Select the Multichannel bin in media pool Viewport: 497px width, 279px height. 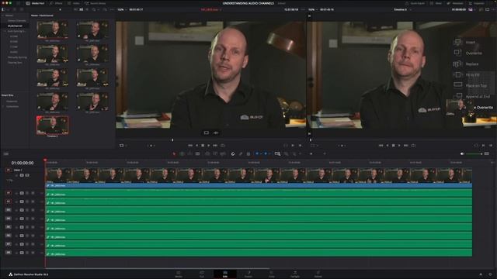click(x=15, y=26)
